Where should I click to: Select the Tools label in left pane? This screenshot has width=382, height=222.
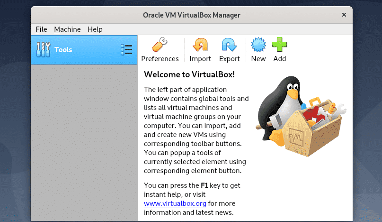tap(63, 49)
